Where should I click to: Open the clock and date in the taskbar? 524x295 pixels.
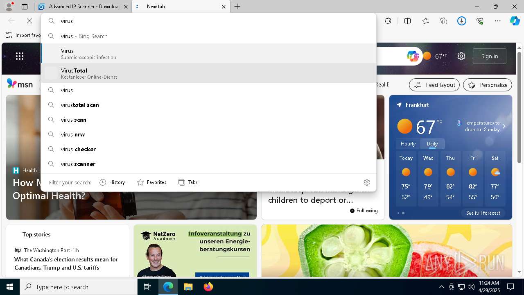point(488,287)
